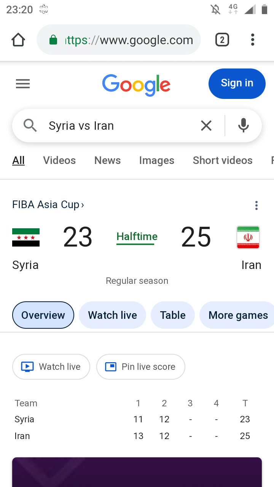Screen dimensions: 274x487
Task: Open the tab switcher showing 2 tabs
Action: 222,40
